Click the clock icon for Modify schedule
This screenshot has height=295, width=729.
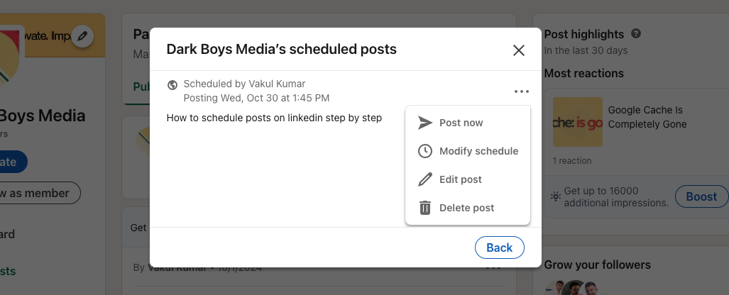click(425, 151)
